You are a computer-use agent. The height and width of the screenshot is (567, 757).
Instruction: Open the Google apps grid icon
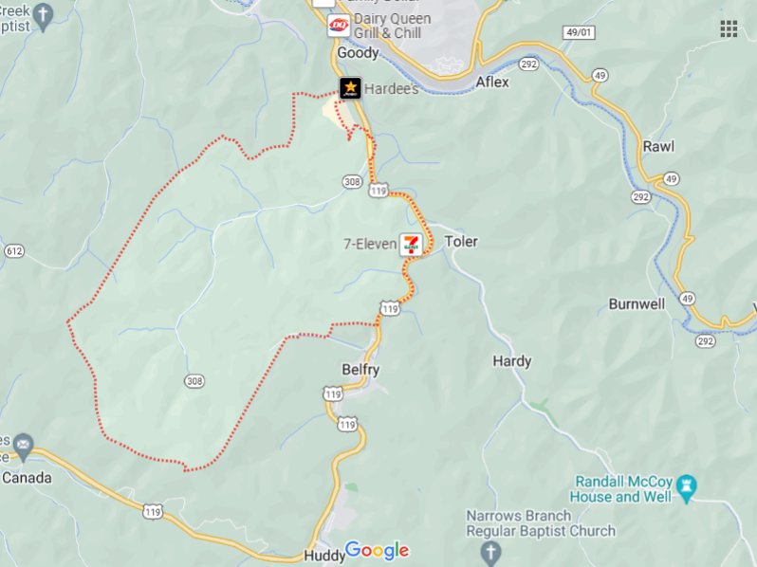point(729,29)
